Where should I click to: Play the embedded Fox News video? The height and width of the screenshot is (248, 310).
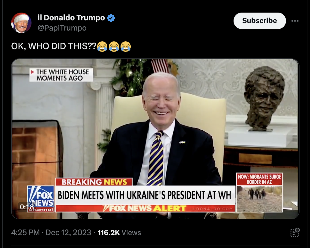click(x=155, y=139)
